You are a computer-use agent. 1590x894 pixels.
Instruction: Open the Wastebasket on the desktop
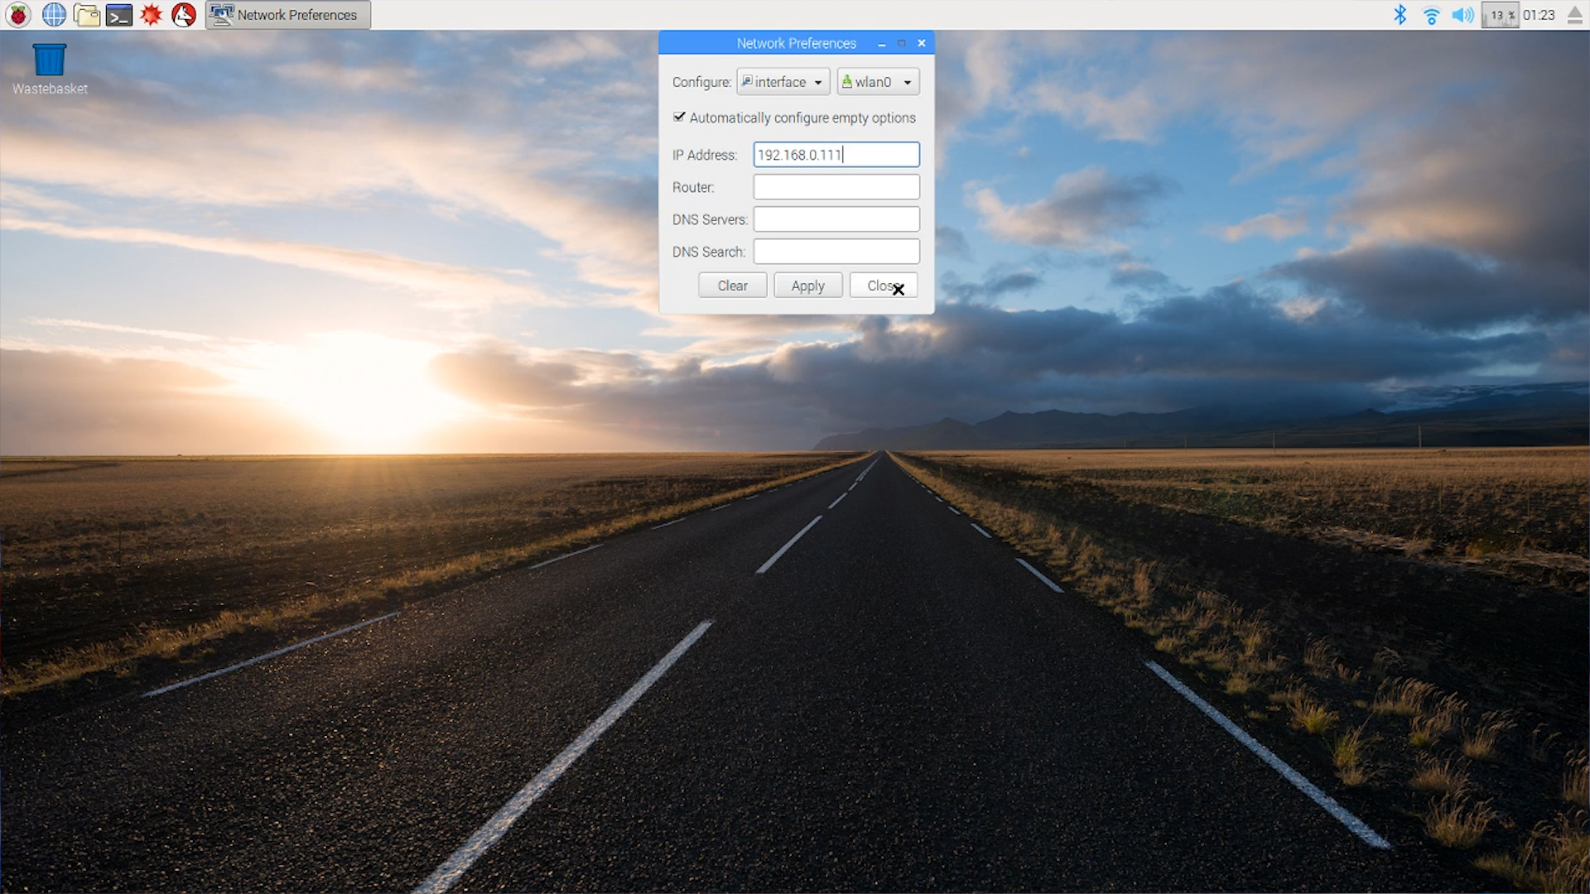click(x=50, y=60)
